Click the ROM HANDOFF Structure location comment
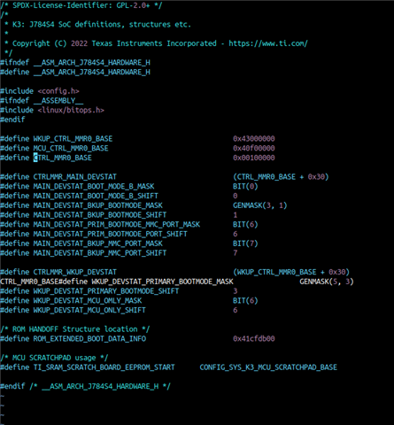This screenshot has height=425, width=394. pos(75,329)
